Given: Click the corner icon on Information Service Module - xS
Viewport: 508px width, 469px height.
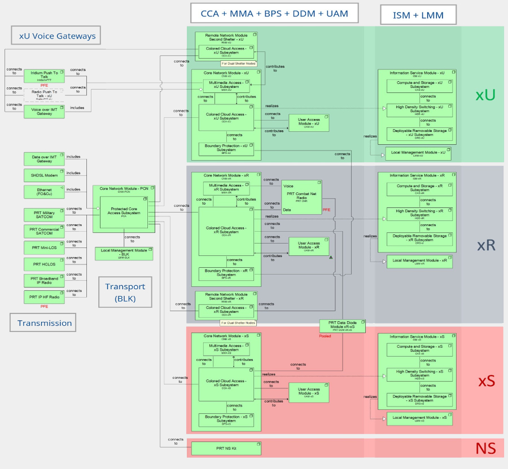Looking at the screenshot, I should 453,336.
